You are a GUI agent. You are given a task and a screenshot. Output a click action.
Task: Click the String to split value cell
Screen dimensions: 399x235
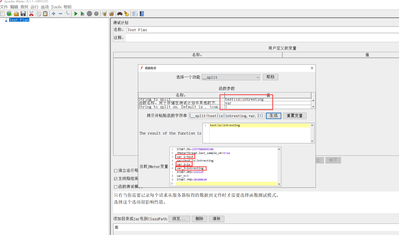point(268,99)
